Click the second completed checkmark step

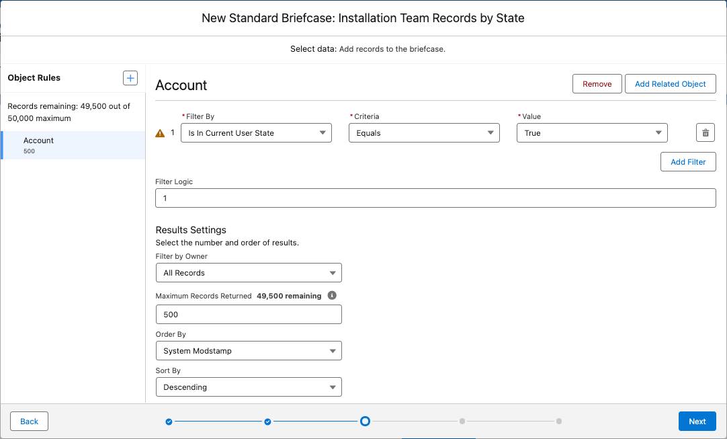pyautogui.click(x=267, y=421)
